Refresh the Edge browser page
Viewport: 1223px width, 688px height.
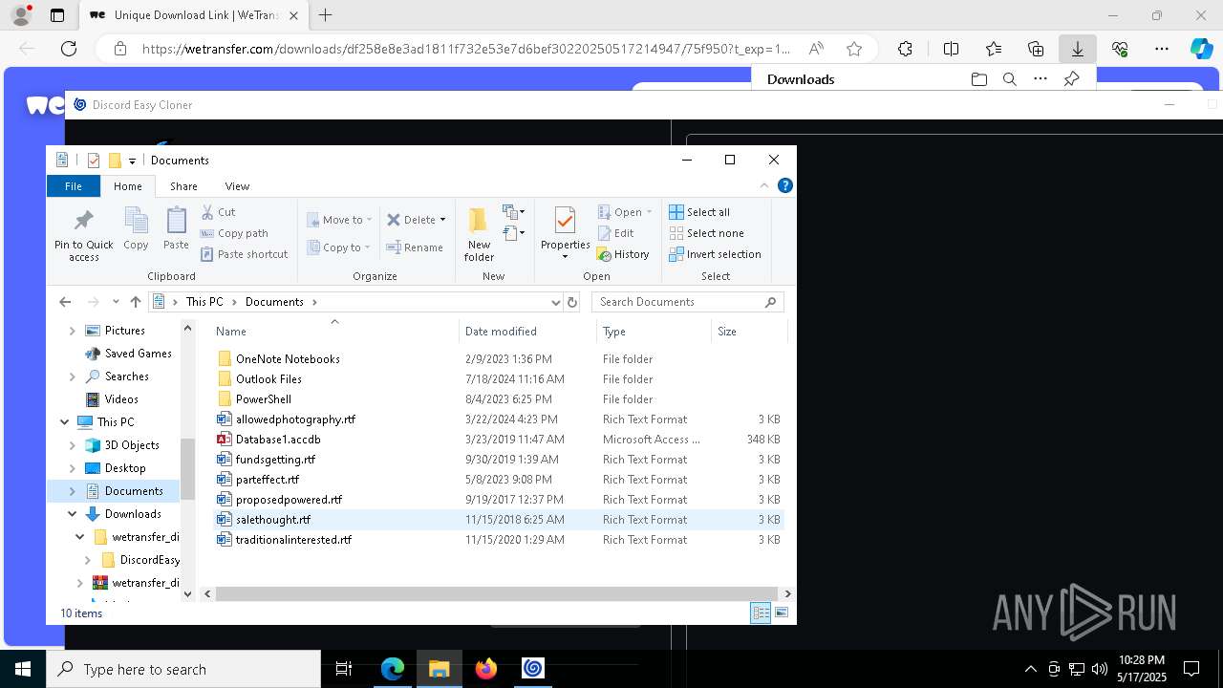coord(68,49)
